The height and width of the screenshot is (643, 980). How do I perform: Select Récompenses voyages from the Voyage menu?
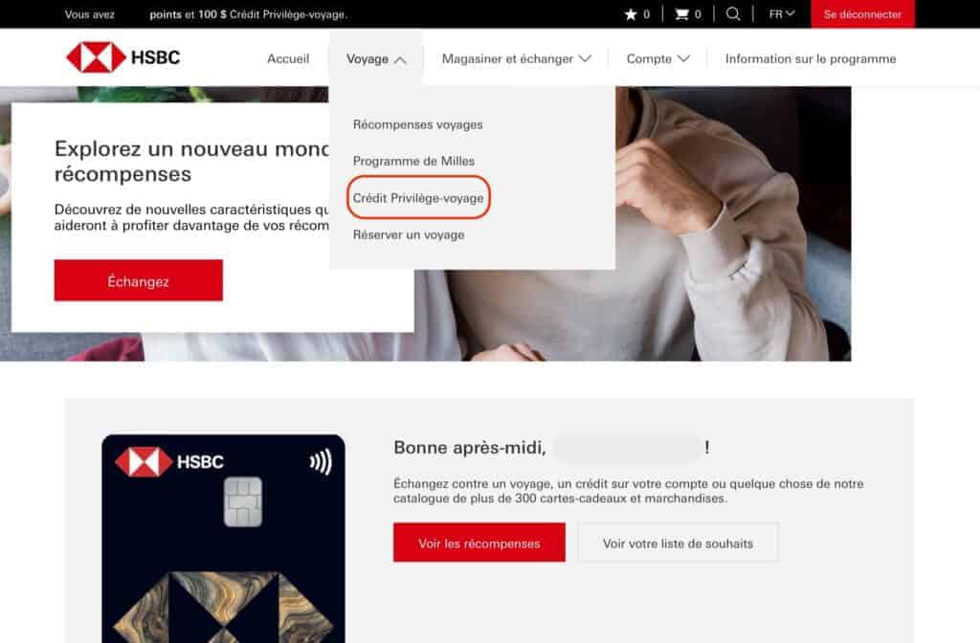point(418,124)
